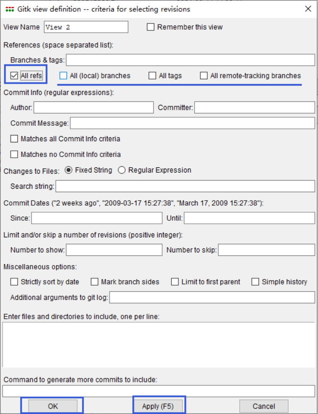Click the files and directories text area
This screenshot has height=414, width=318.
tap(159, 345)
